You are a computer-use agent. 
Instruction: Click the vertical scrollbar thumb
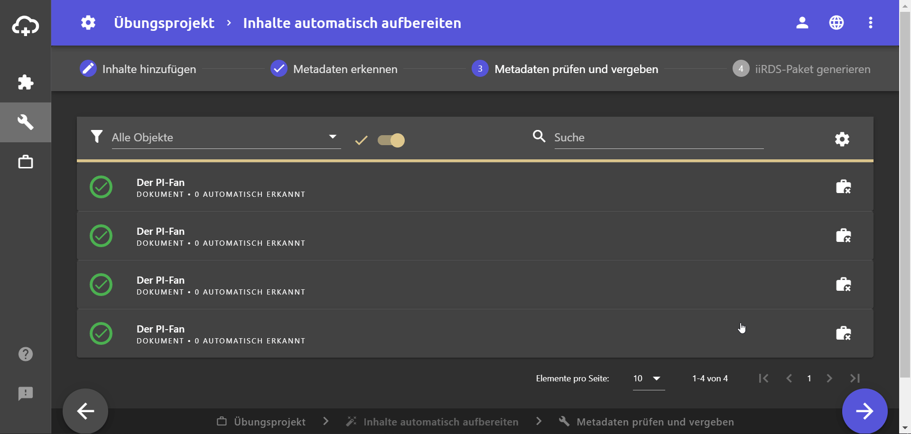(905, 194)
